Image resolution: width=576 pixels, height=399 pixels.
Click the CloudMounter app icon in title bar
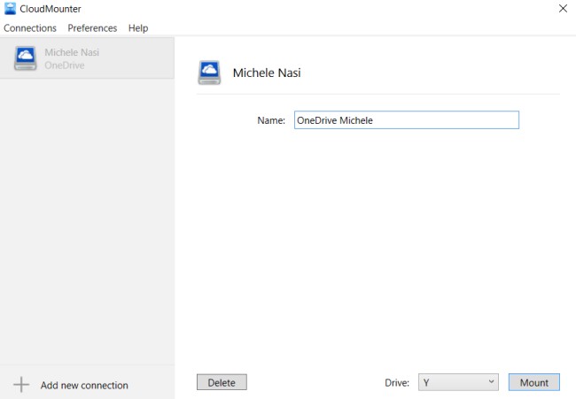point(10,9)
